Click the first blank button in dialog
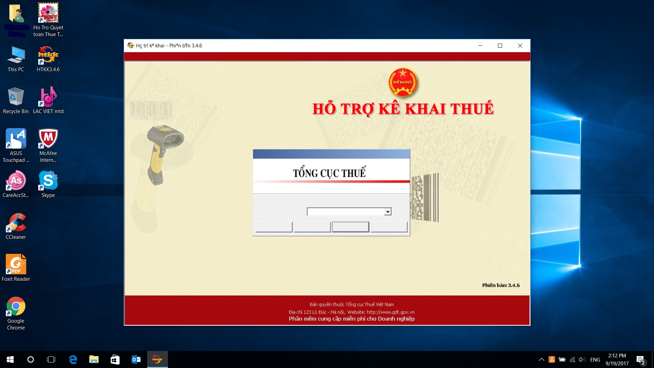The image size is (654, 368). 274,227
